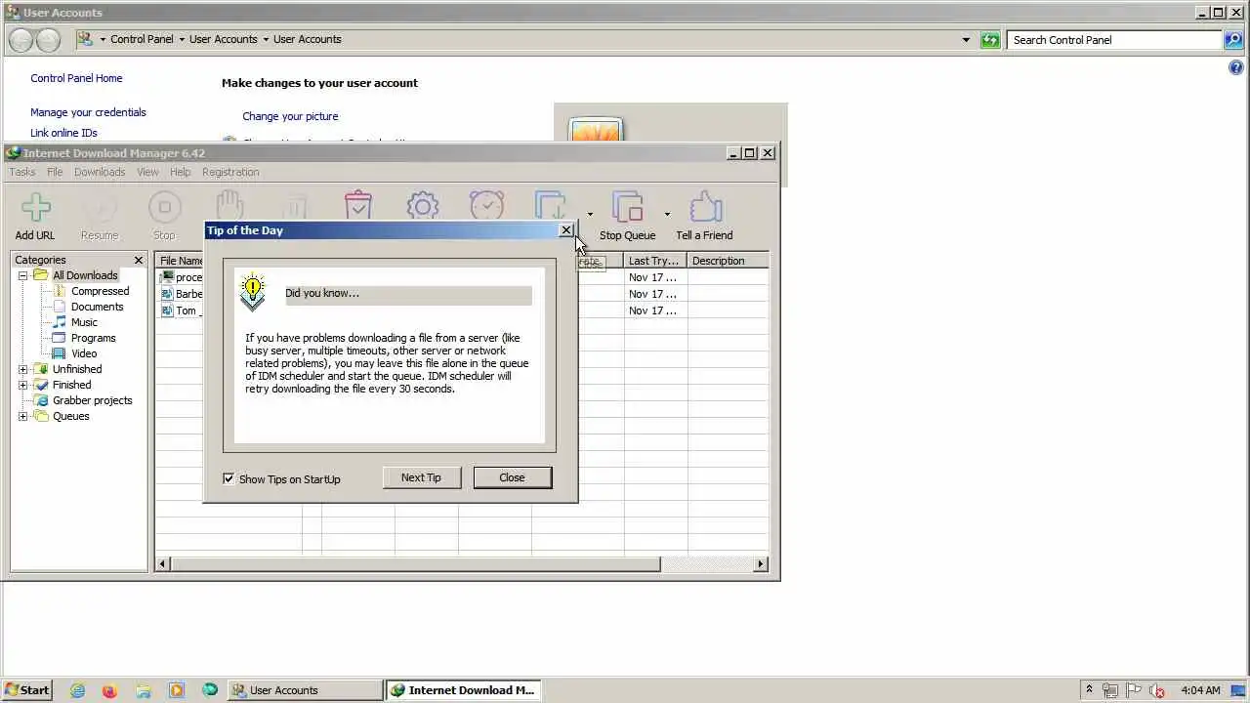Click the download list scroll right arrow
The height and width of the screenshot is (703, 1250).
(x=761, y=564)
